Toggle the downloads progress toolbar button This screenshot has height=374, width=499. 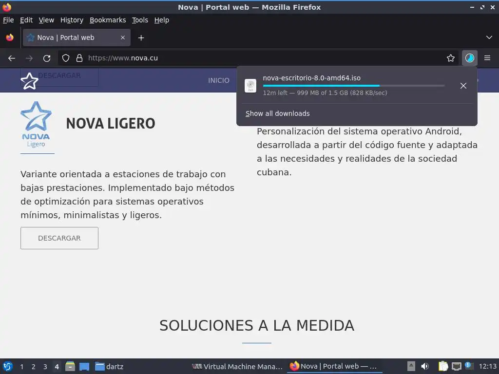[470, 58]
